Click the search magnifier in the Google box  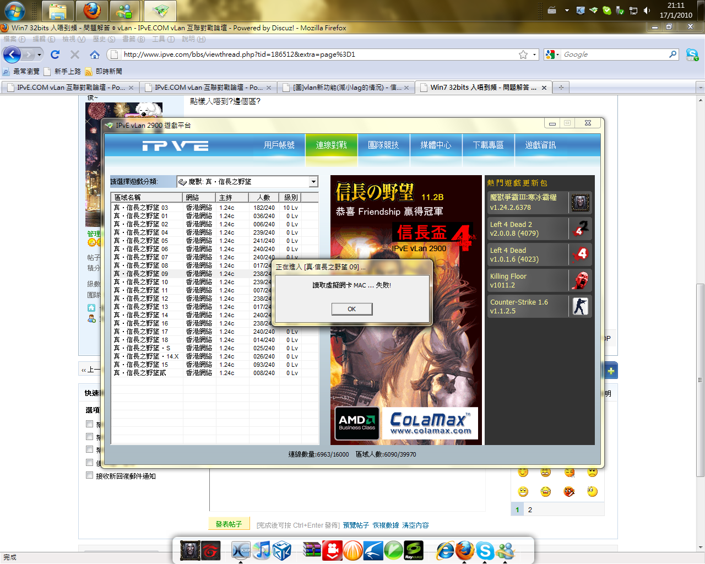(x=673, y=55)
